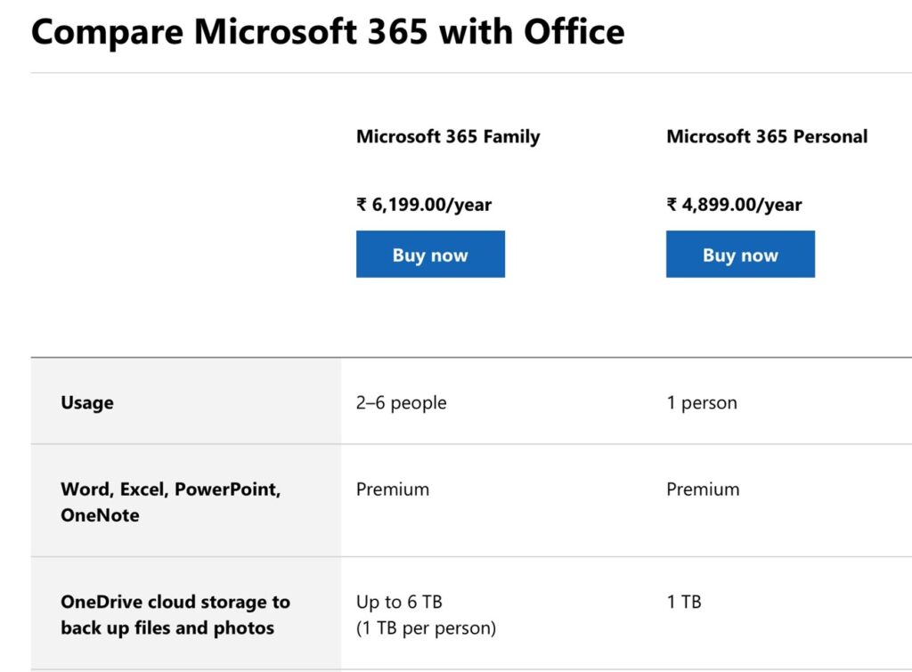This screenshot has height=672, width=912.
Task: Click the 2–6 people usage value
Action: 401,402
